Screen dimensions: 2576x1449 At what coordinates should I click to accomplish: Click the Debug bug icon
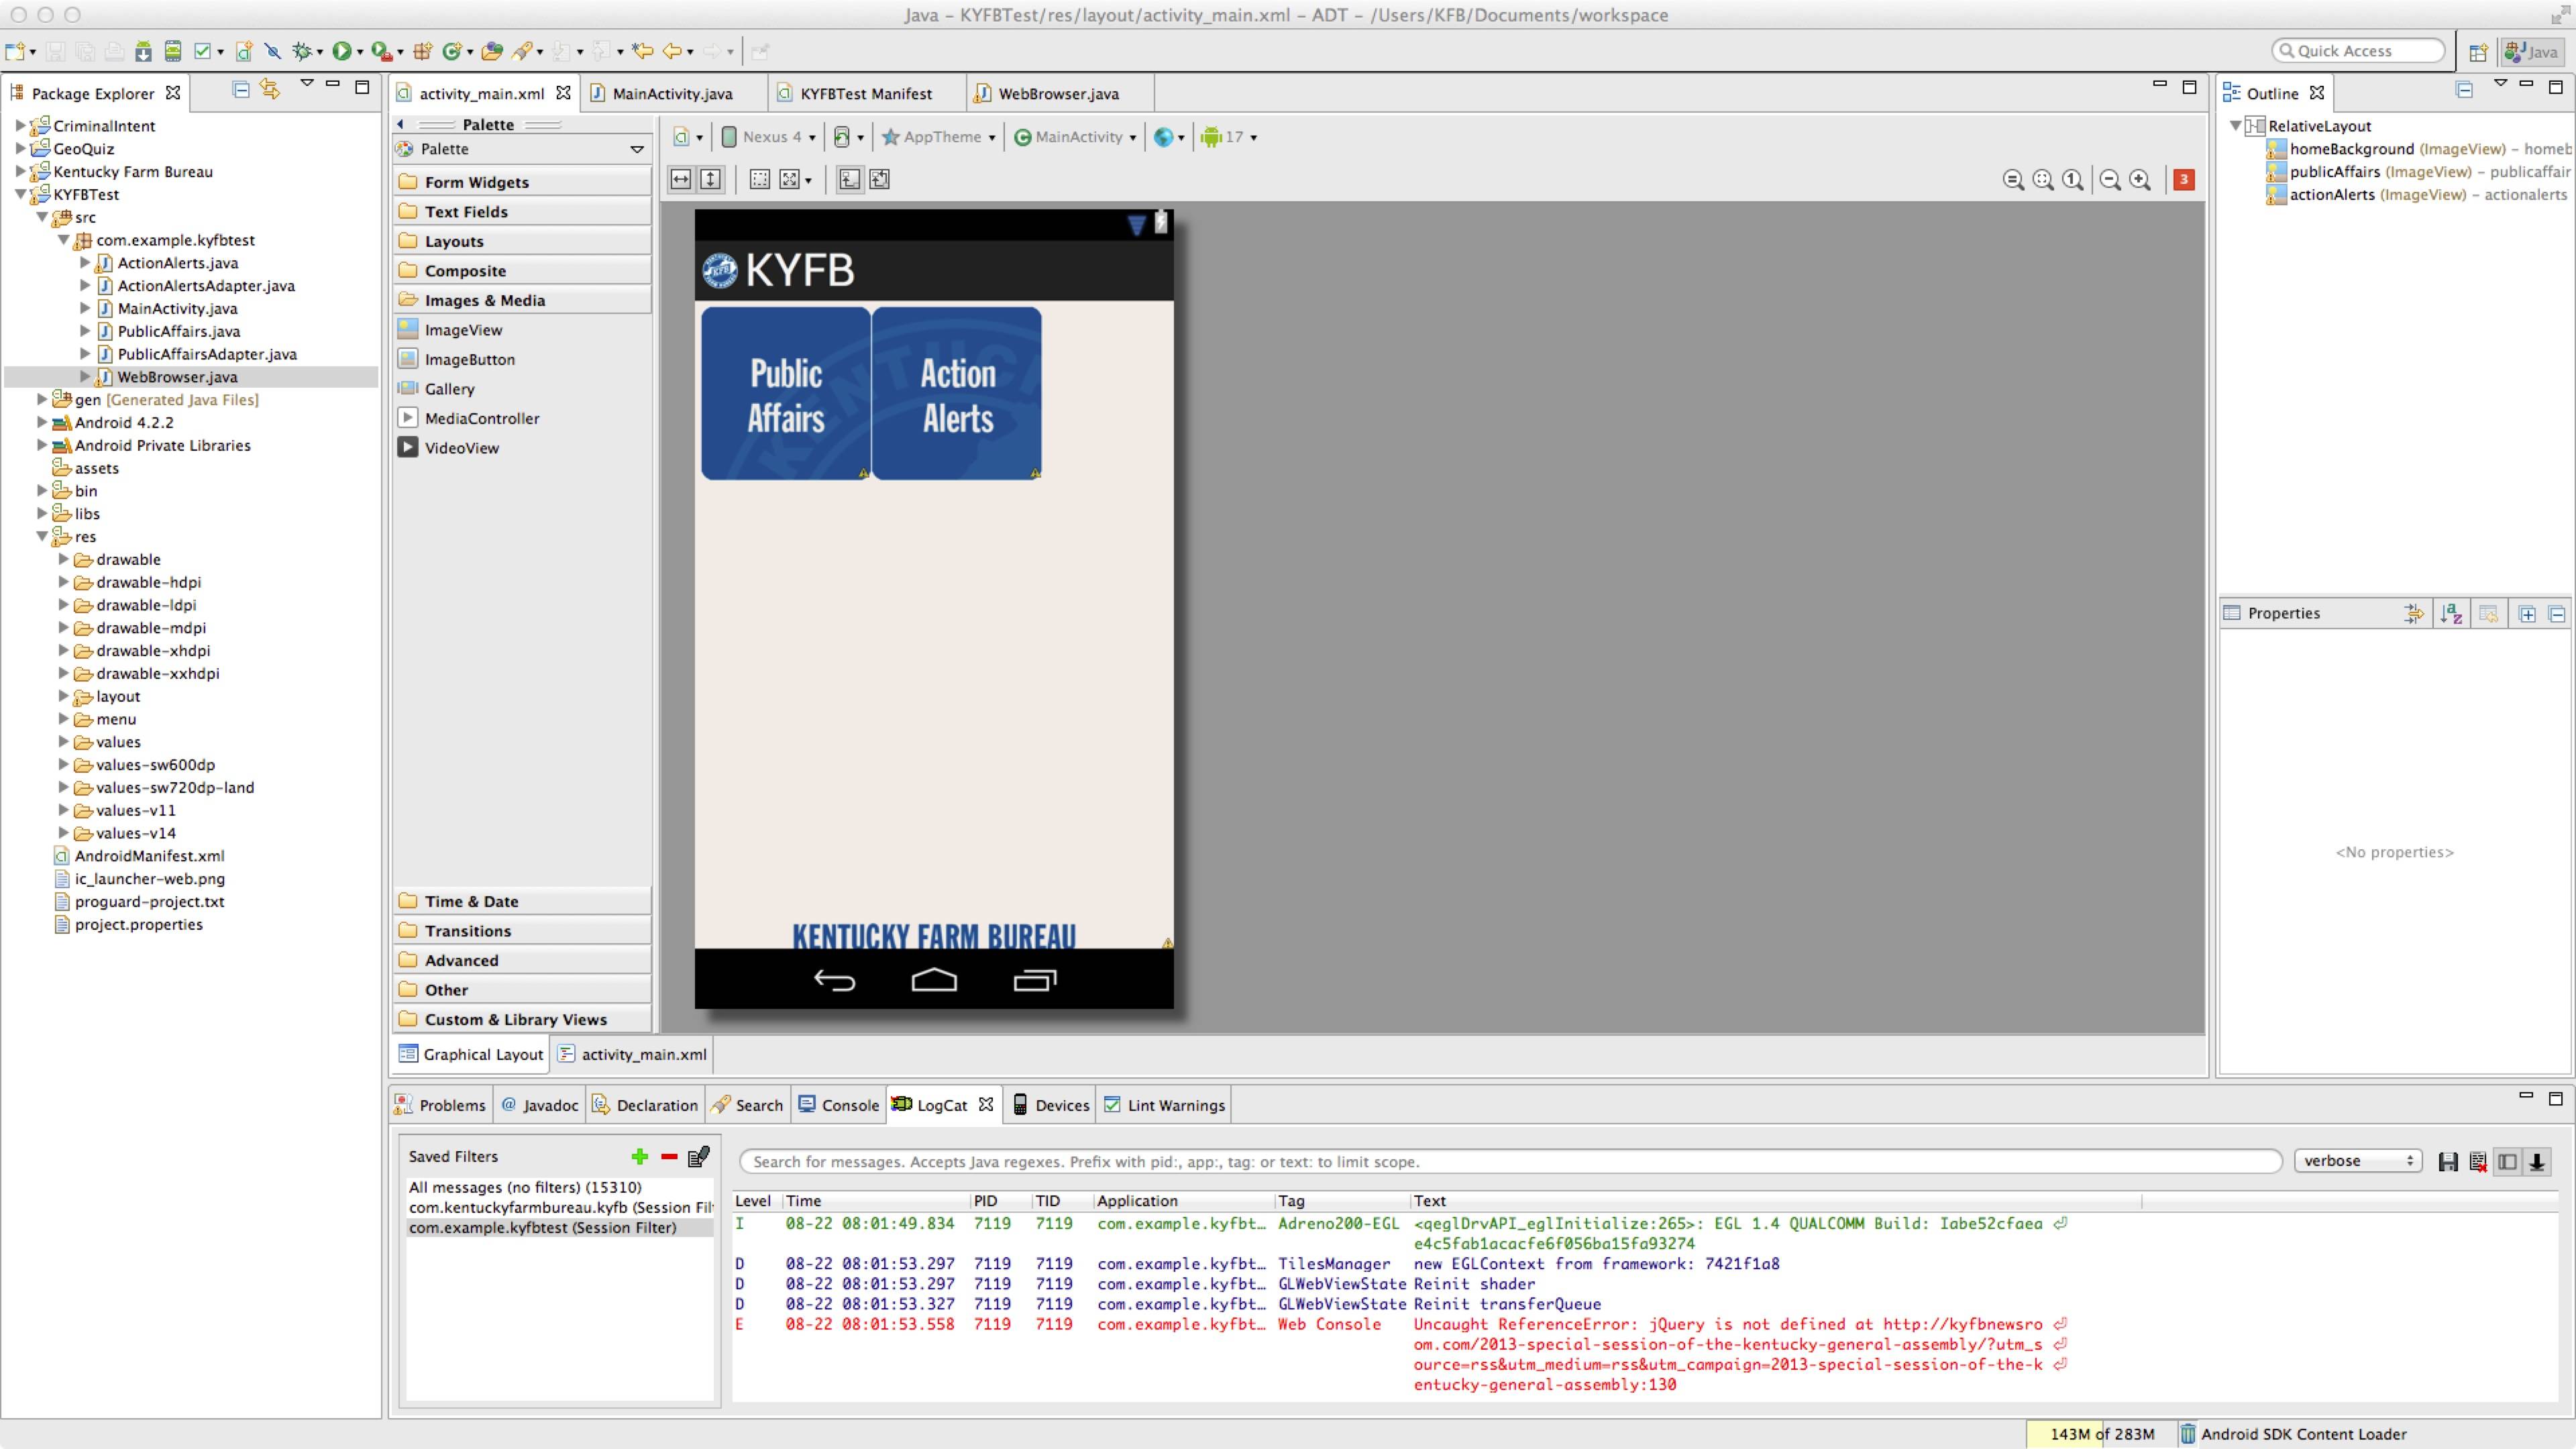[301, 51]
